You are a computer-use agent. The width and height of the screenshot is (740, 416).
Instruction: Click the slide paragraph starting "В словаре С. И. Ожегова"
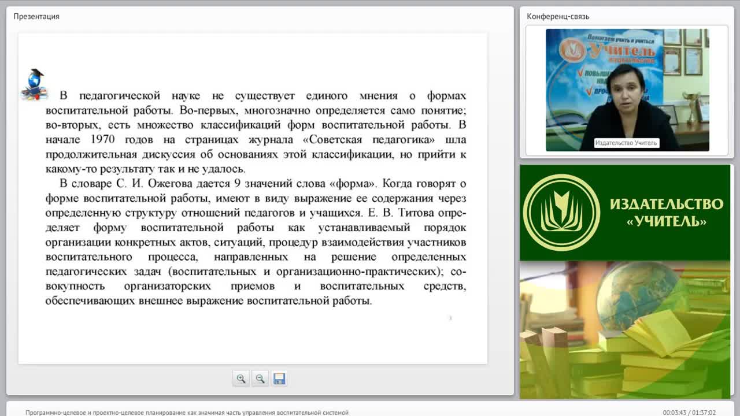[256, 242]
